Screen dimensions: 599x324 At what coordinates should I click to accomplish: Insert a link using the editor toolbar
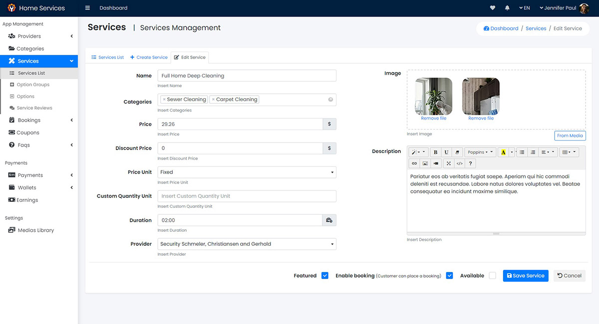pos(414,163)
